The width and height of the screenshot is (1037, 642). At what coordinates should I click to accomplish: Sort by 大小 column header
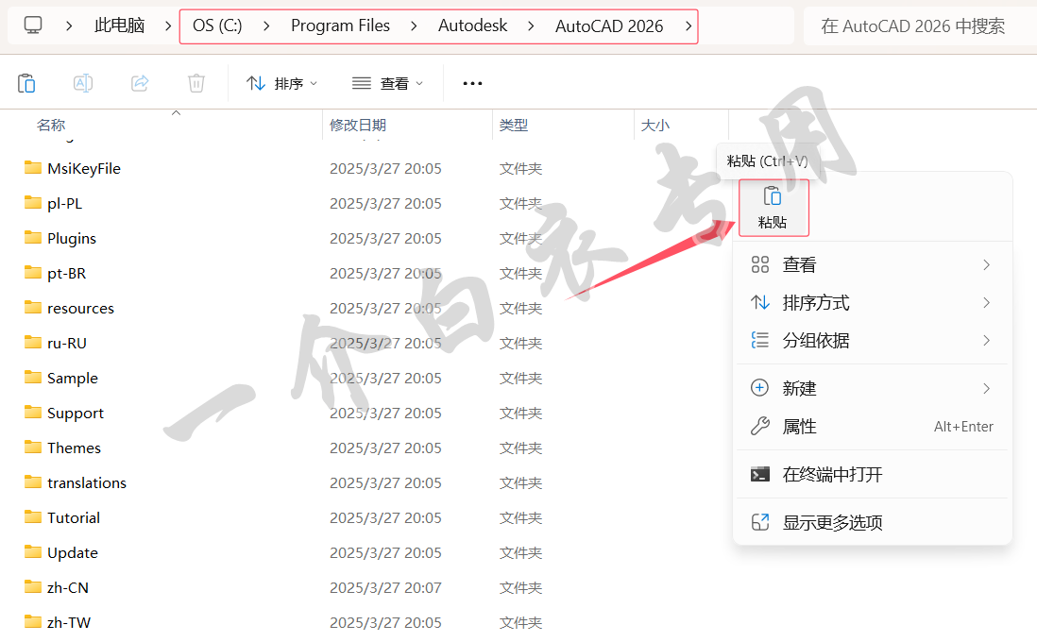[x=655, y=125]
